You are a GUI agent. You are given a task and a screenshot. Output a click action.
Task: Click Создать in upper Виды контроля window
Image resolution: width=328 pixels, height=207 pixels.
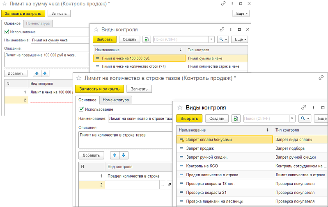click(129, 39)
